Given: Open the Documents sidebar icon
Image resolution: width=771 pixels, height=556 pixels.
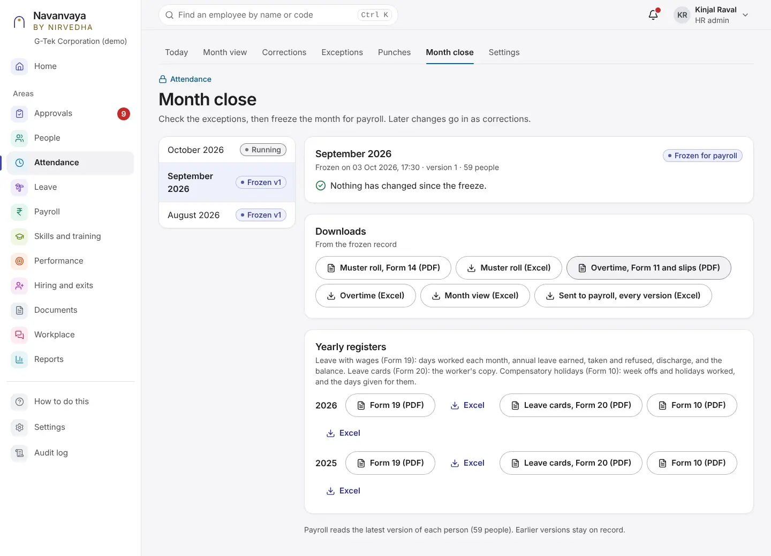Looking at the screenshot, I should (x=20, y=310).
